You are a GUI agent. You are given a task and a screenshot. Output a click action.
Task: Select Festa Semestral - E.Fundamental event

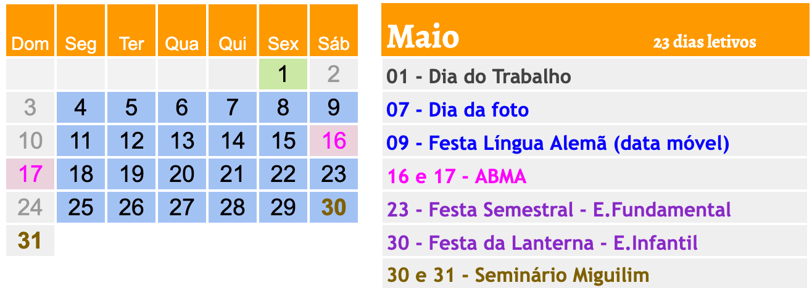coord(559,210)
